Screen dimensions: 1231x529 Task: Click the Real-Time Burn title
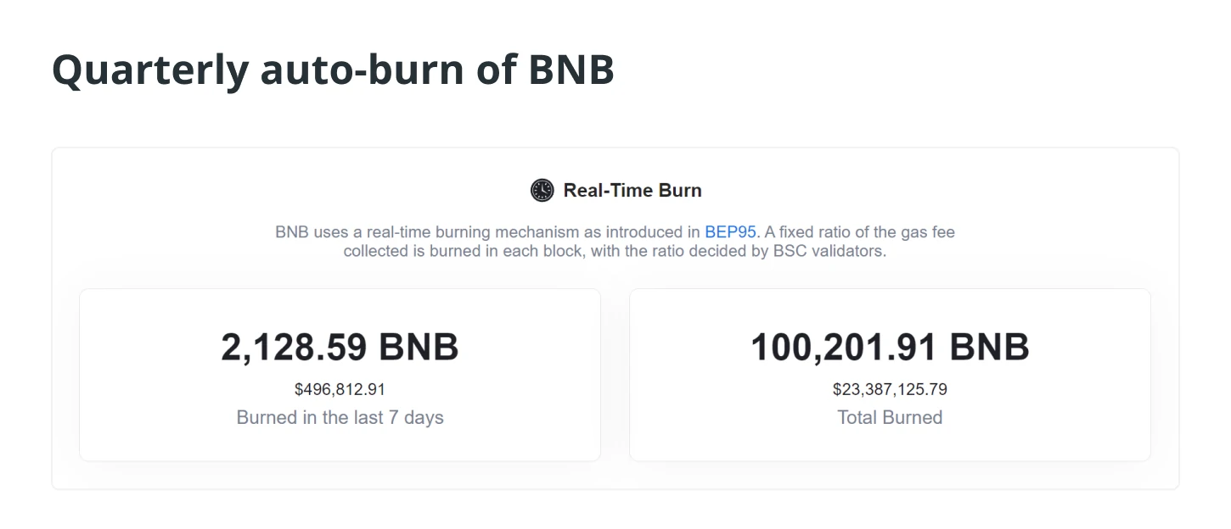tap(632, 190)
